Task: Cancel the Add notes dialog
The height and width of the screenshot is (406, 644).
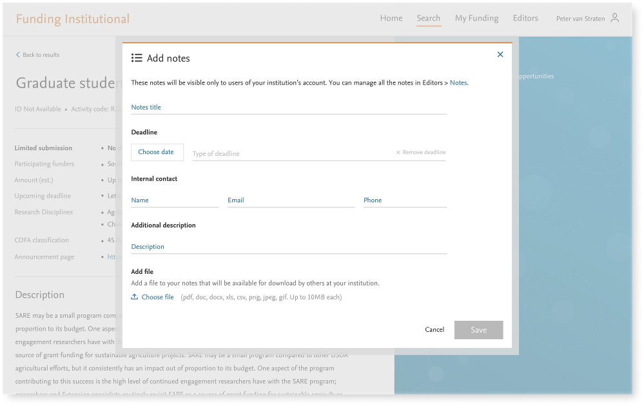Action: pyautogui.click(x=434, y=330)
